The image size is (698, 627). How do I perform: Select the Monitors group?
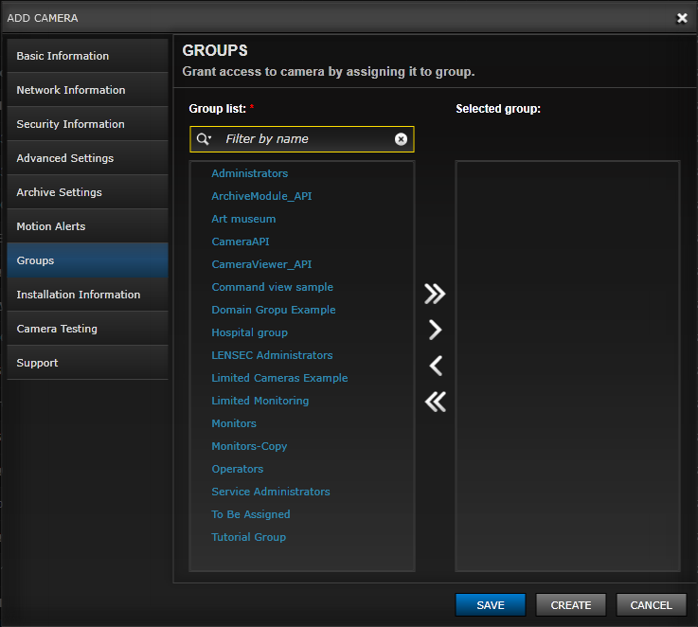click(x=234, y=423)
